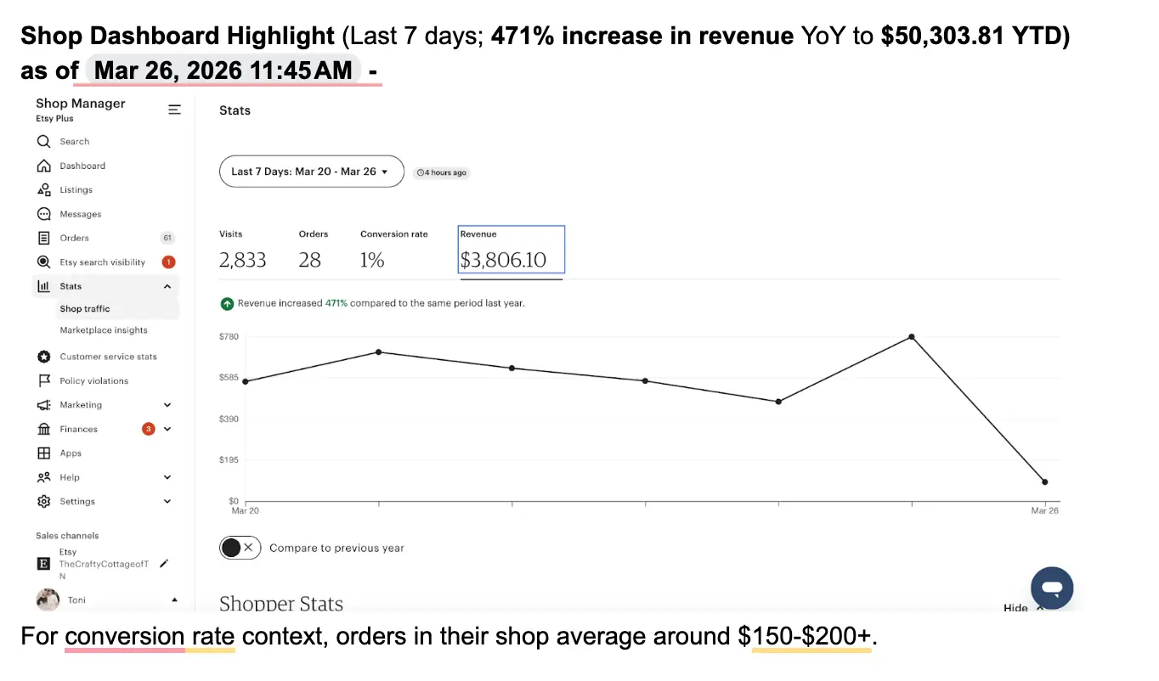Collapse the Stats section chevron

167,286
